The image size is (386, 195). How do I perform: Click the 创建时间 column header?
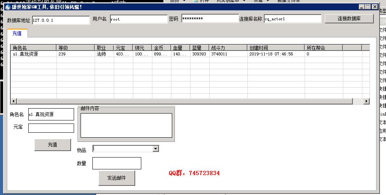(276, 48)
